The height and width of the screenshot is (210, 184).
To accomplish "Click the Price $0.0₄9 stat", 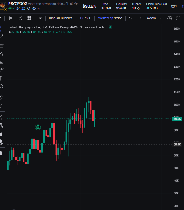I will (106, 6).
